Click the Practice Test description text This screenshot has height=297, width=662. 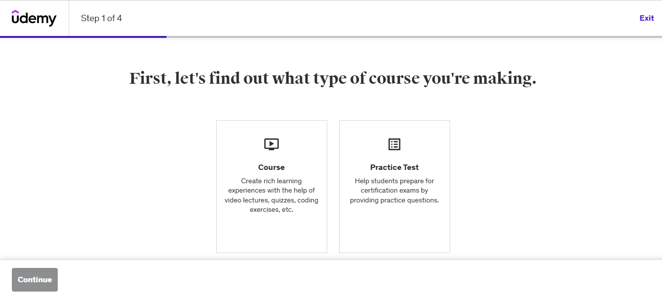coord(394,190)
